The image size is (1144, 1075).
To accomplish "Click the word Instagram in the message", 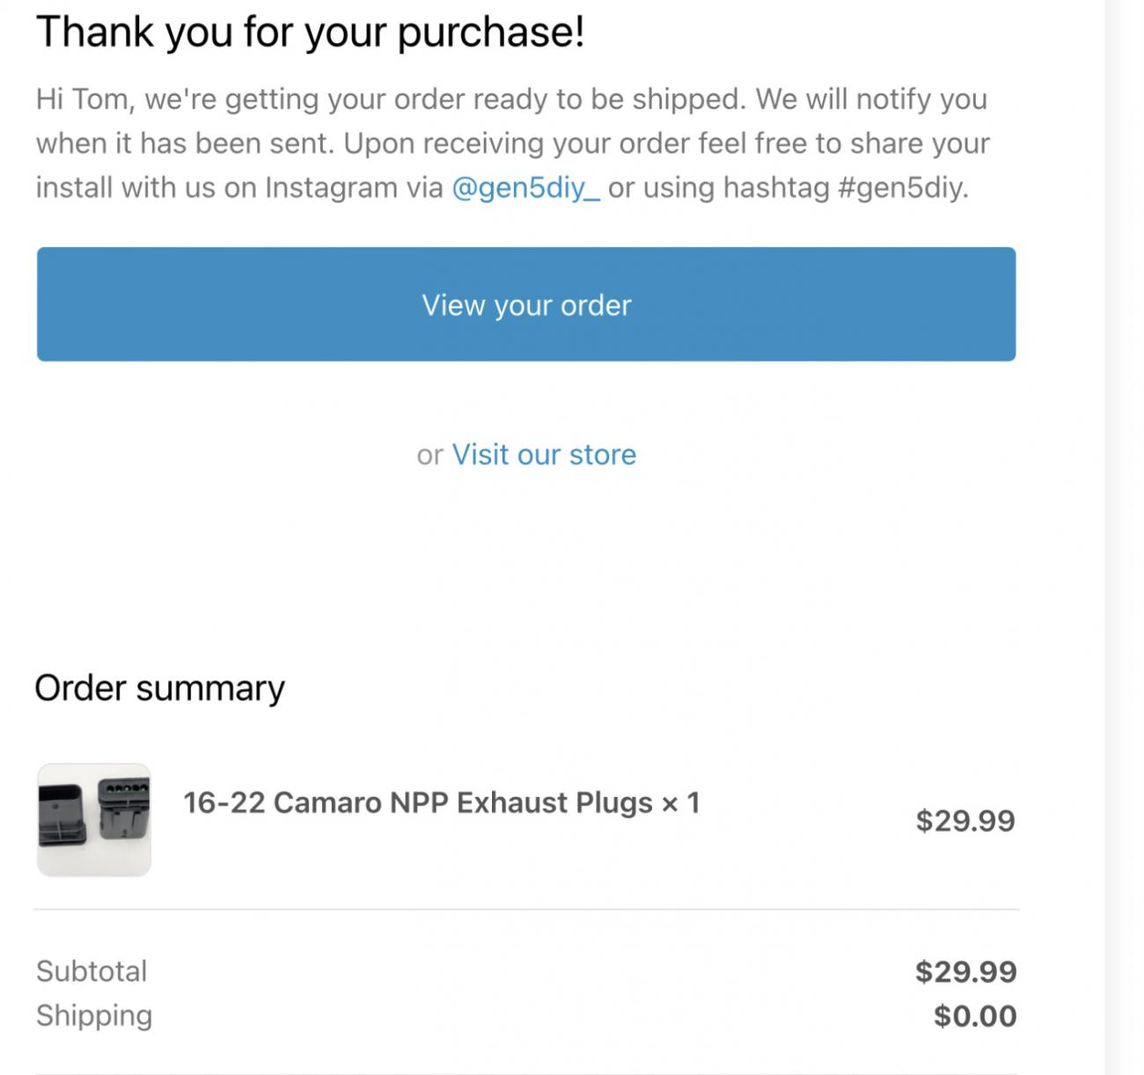I will 331,187.
